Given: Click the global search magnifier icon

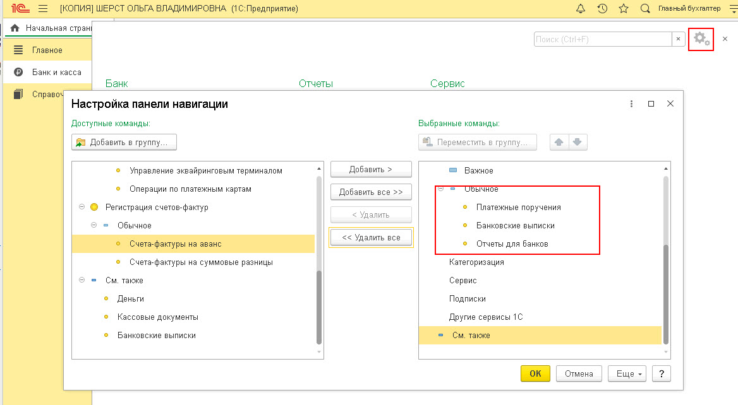Looking at the screenshot, I should point(645,8).
